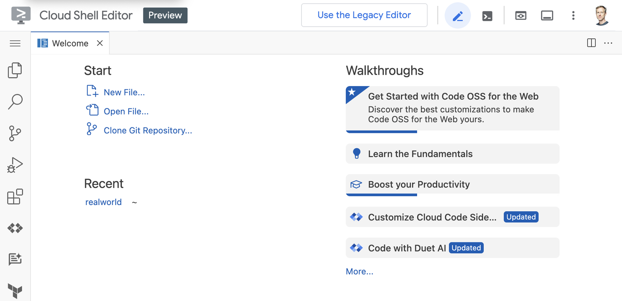Click the New File page-plus icon

(x=92, y=91)
